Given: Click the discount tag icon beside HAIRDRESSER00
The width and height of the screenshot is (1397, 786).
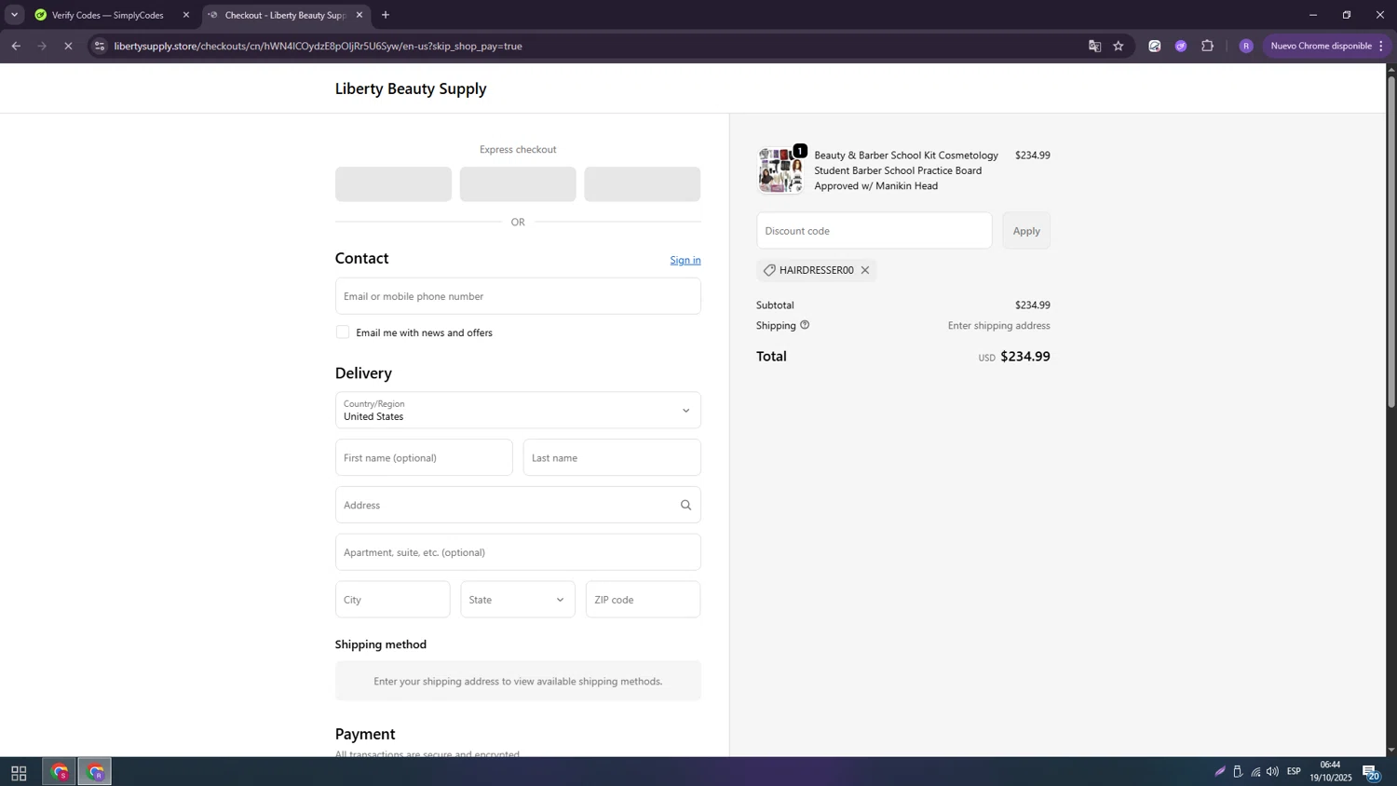Looking at the screenshot, I should pos(769,270).
